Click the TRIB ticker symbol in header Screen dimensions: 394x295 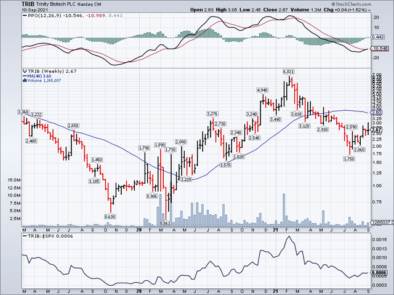point(28,4)
